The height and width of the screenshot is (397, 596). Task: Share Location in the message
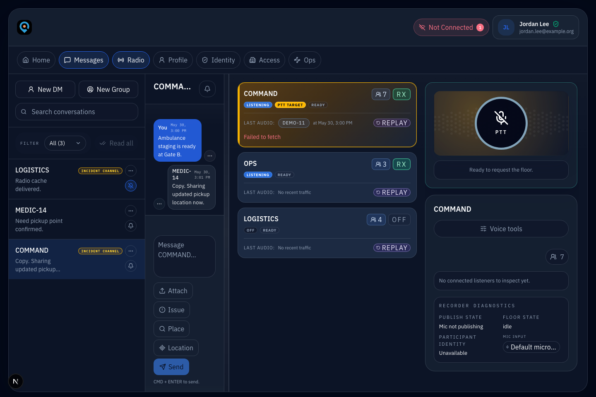(x=176, y=348)
